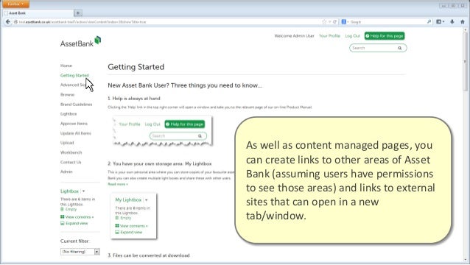
Task: Open Update All Items in the navigation
Action: tap(76, 133)
